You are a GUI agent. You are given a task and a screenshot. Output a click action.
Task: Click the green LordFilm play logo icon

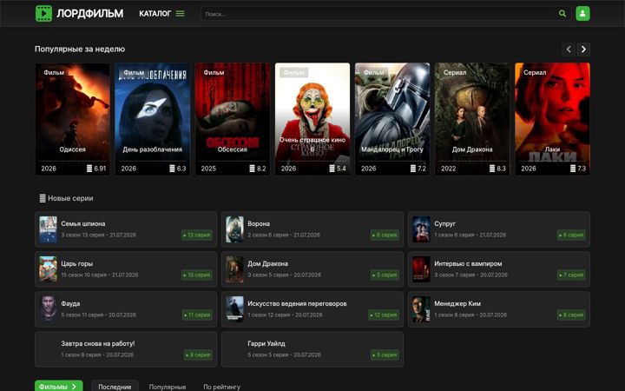(43, 14)
